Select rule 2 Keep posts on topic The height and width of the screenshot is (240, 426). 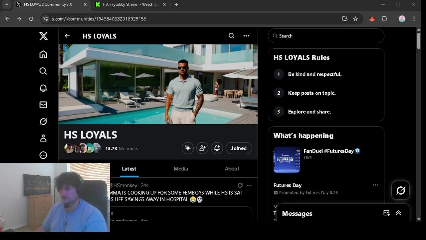coord(312,93)
